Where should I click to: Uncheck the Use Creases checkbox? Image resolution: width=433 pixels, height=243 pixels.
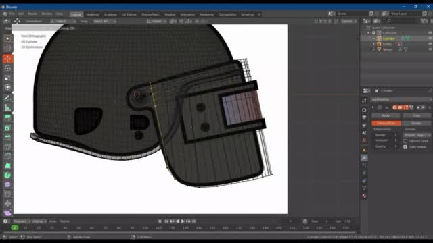(x=405, y=147)
